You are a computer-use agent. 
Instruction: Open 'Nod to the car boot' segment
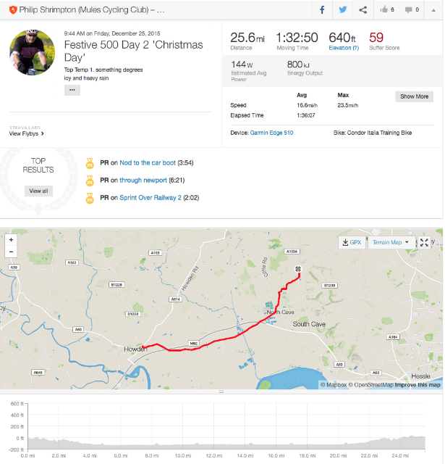click(x=148, y=162)
